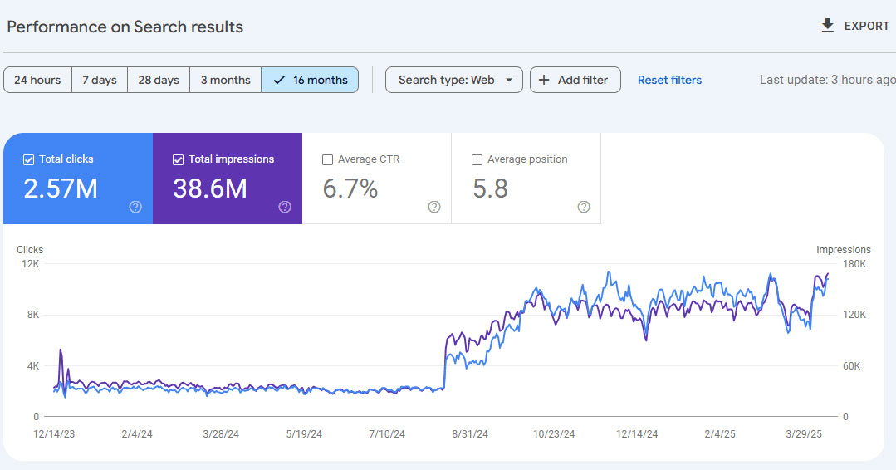Click the EXPORT button text
The image size is (896, 470).
(x=866, y=26)
